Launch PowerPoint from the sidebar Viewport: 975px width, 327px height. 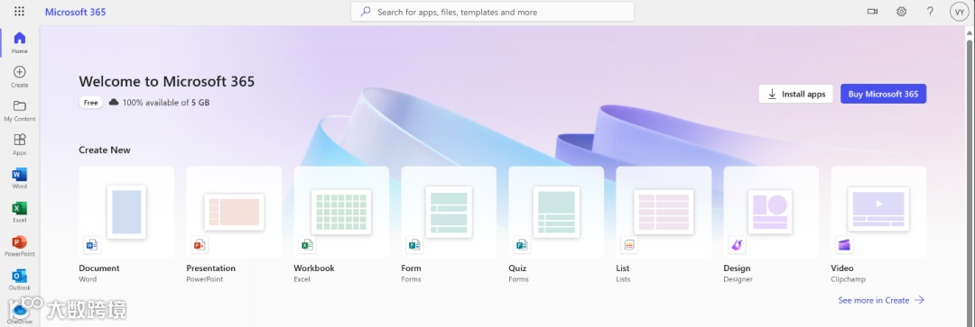pos(19,245)
